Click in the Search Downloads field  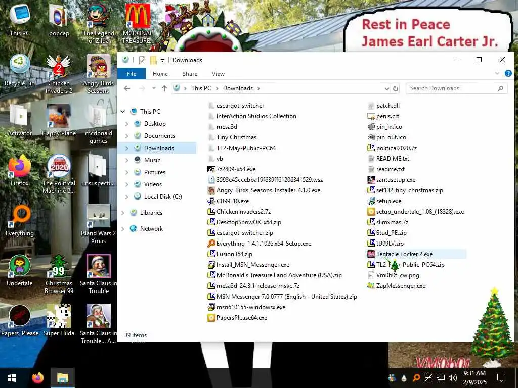click(x=457, y=88)
